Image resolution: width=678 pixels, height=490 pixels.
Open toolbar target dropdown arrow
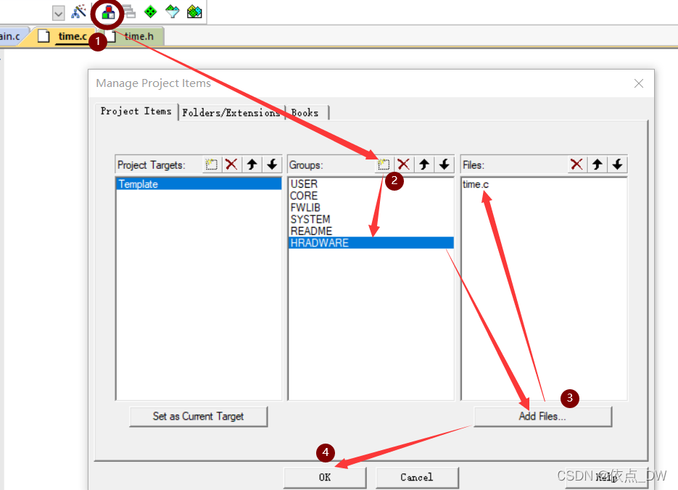(59, 13)
